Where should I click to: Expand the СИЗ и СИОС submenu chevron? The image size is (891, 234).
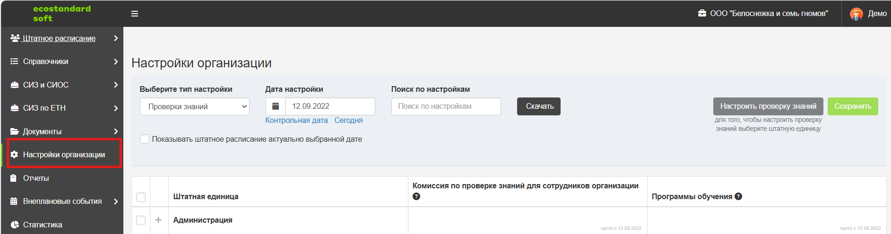click(x=116, y=85)
